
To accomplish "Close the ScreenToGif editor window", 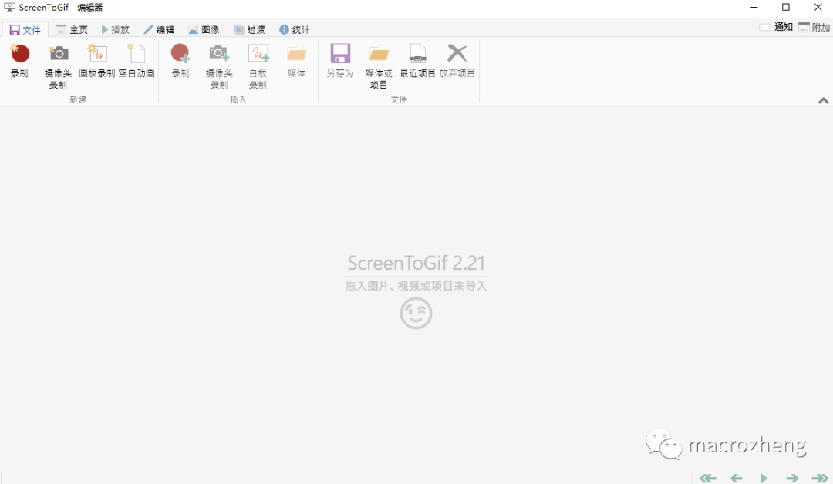I will 818,8.
